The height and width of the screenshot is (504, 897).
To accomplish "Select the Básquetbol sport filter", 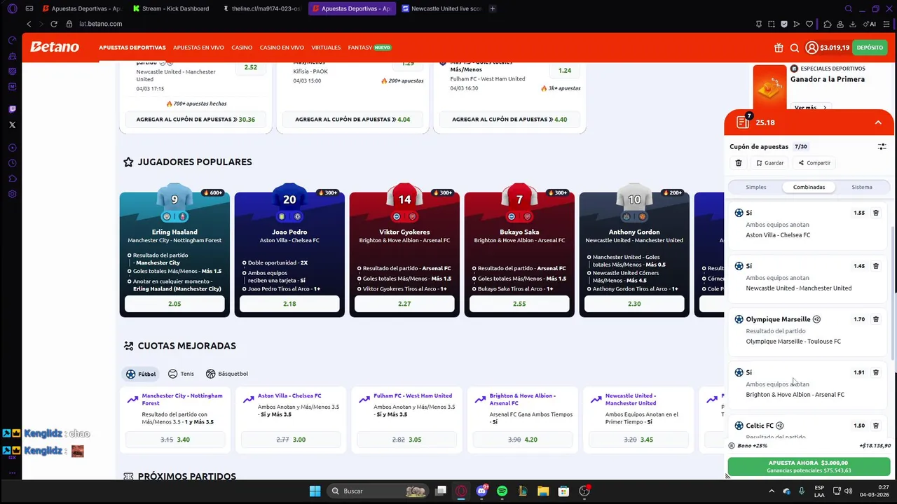I will click(x=227, y=374).
